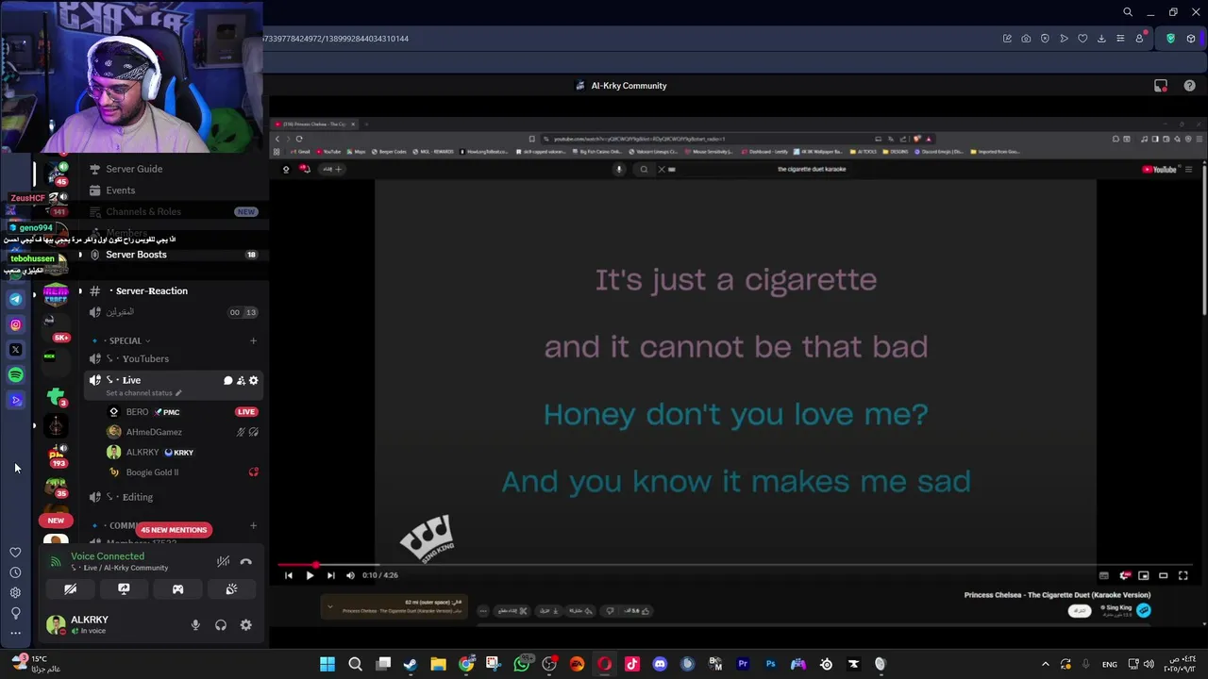
Task: Open the Events entry
Action: pyautogui.click(x=120, y=190)
